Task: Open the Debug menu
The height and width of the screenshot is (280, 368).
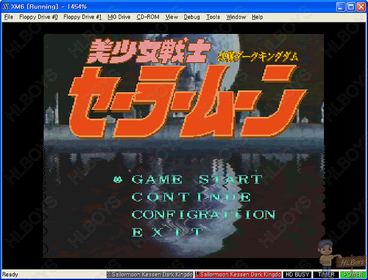Action: pyautogui.click(x=192, y=17)
